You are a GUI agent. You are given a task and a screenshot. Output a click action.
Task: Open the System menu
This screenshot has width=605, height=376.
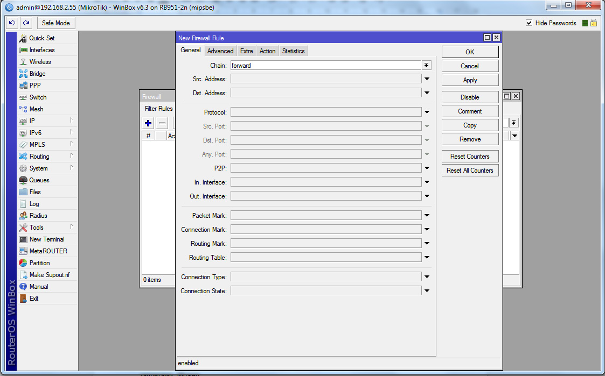pyautogui.click(x=47, y=168)
